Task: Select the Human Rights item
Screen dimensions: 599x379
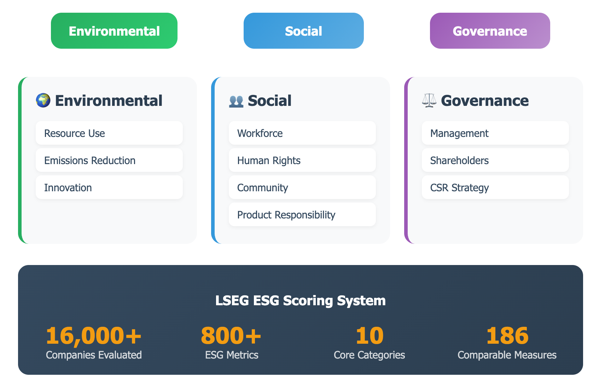Action: pyautogui.click(x=302, y=161)
